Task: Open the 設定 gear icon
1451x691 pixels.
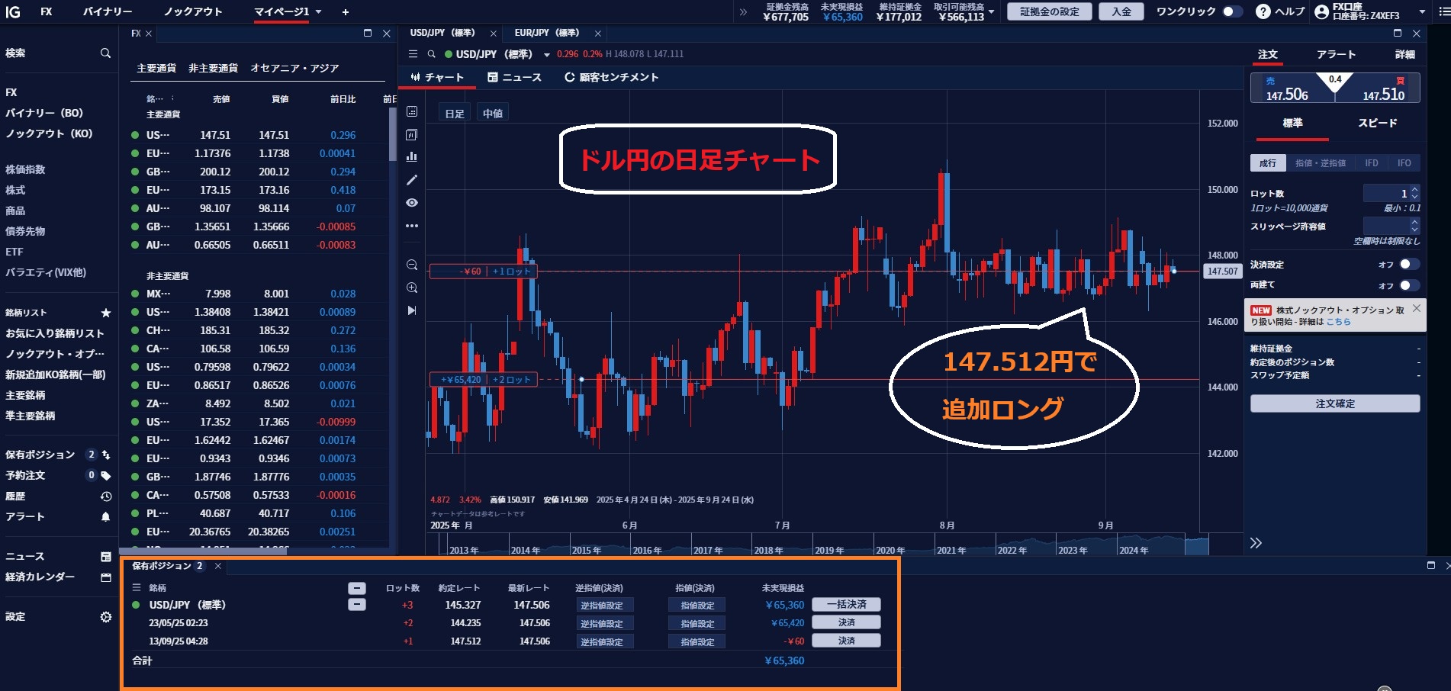Action: click(106, 617)
